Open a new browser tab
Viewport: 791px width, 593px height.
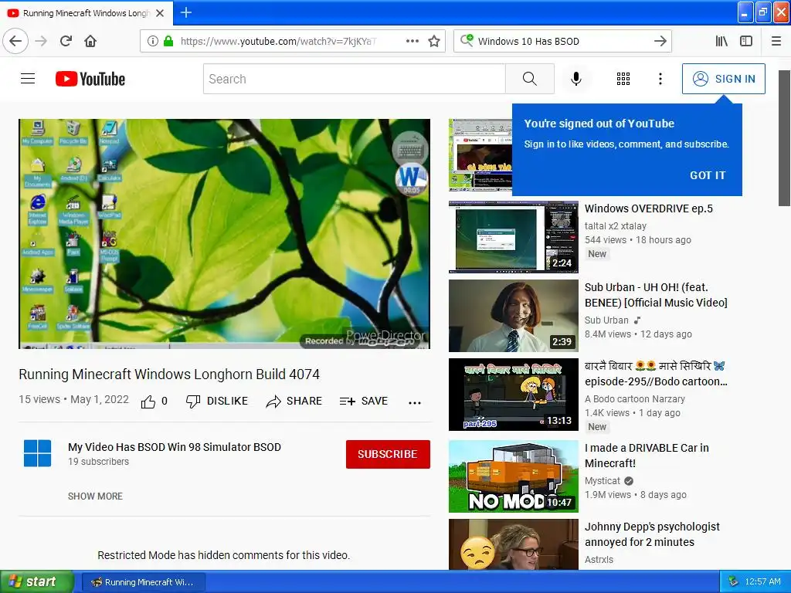click(x=185, y=12)
